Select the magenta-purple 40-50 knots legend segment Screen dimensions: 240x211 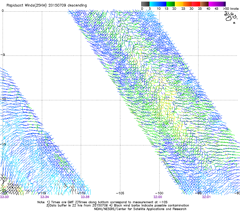click(x=217, y=4)
